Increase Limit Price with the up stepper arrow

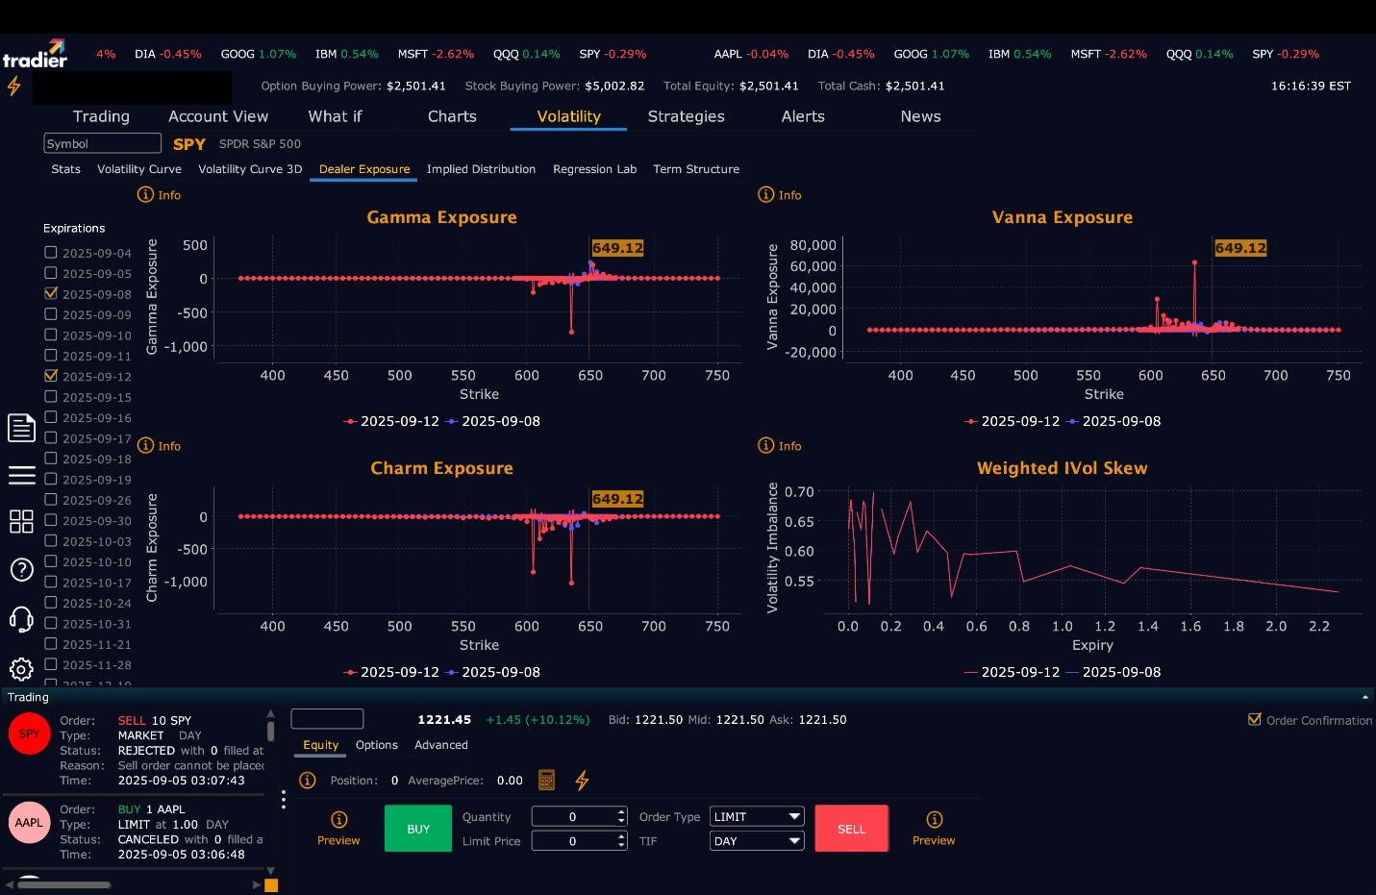pyautogui.click(x=622, y=836)
